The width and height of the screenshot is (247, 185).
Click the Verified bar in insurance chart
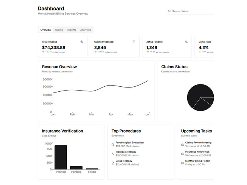coord(61,157)
